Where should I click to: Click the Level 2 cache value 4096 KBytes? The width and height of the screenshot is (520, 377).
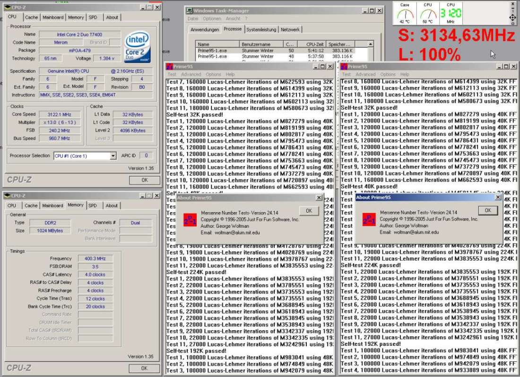(133, 130)
